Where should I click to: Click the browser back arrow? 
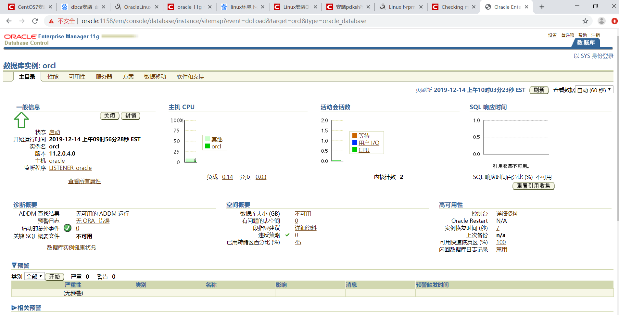coord(9,21)
